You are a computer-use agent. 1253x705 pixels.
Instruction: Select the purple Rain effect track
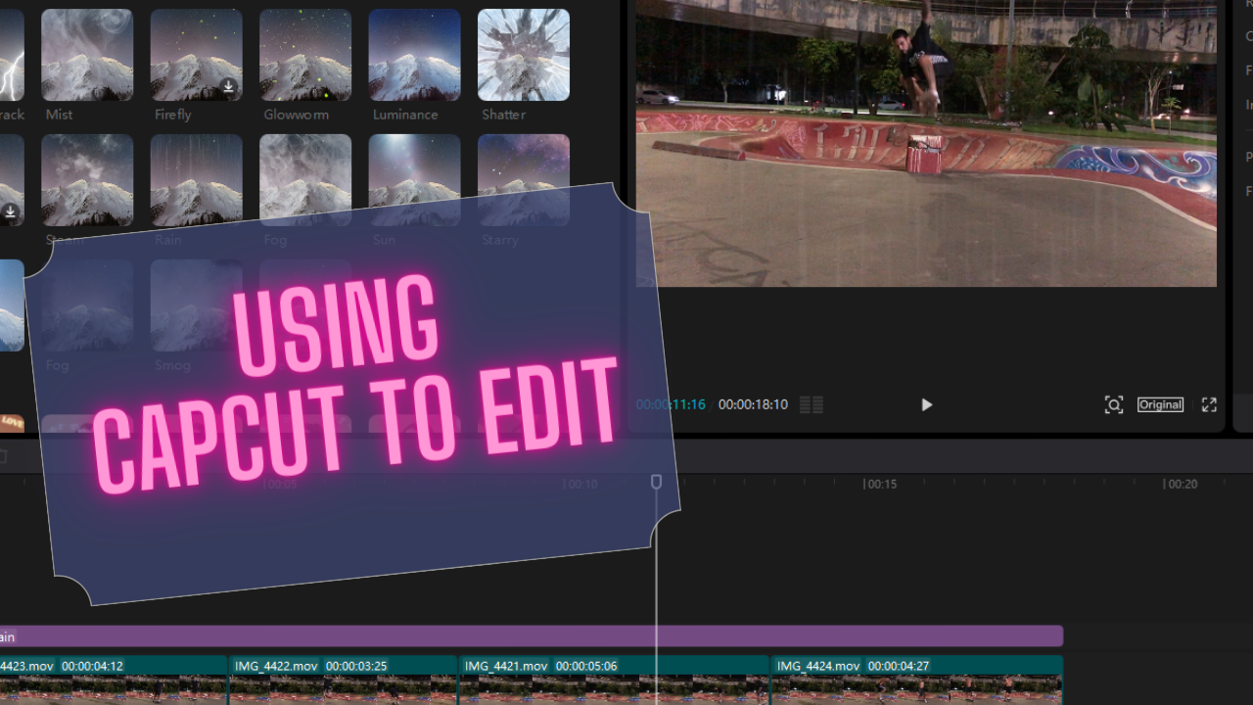(x=532, y=636)
